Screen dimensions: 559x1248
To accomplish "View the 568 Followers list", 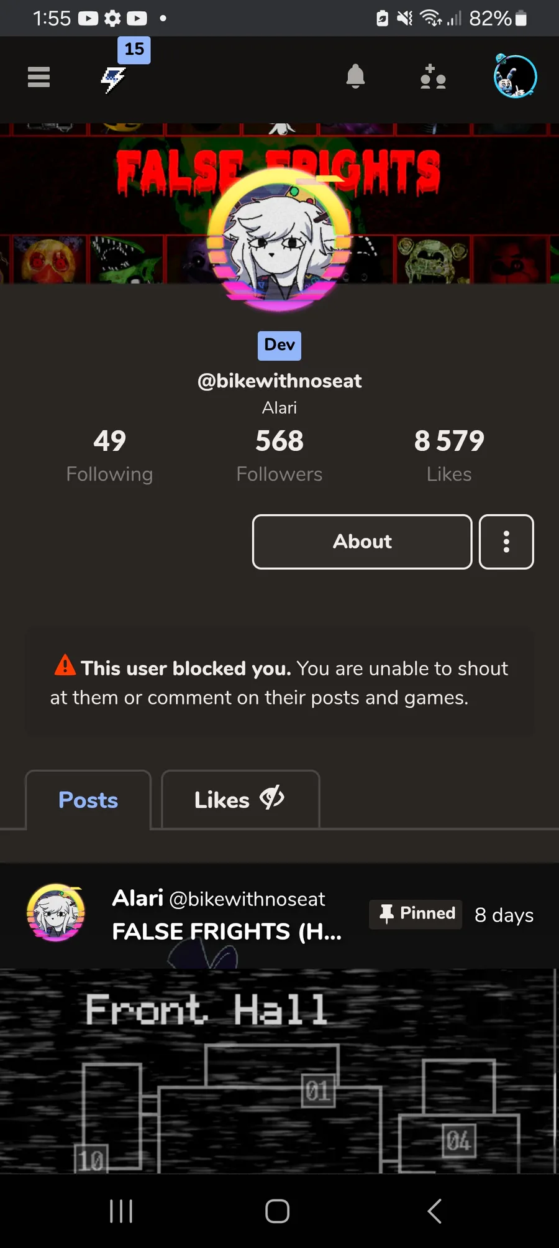I will 279,456.
